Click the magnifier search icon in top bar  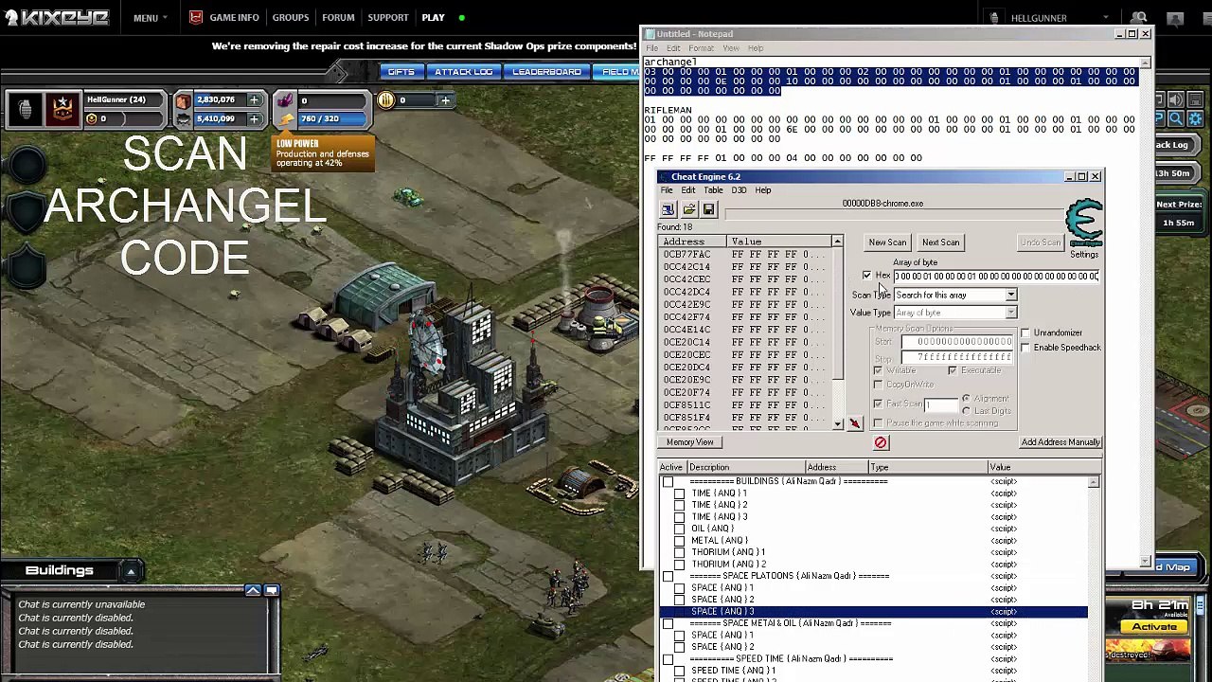(1140, 18)
